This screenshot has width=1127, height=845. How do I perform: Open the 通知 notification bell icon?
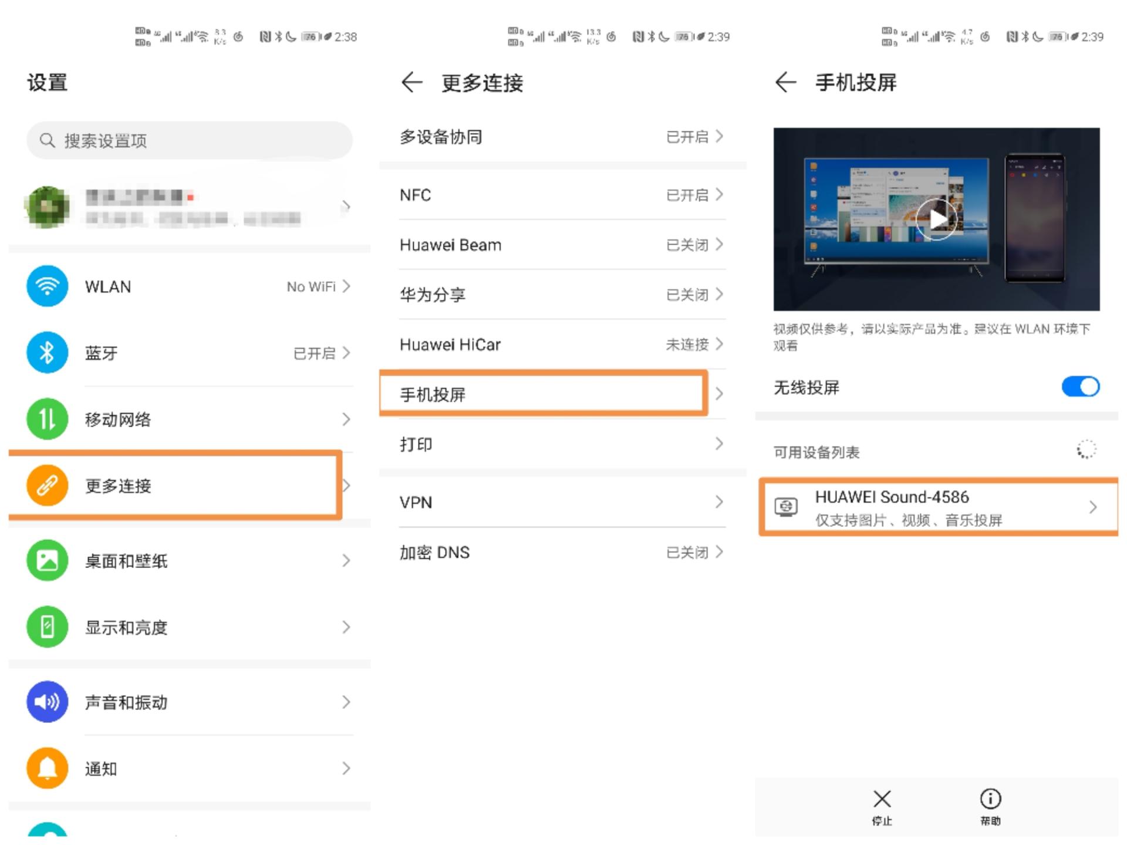tap(47, 768)
